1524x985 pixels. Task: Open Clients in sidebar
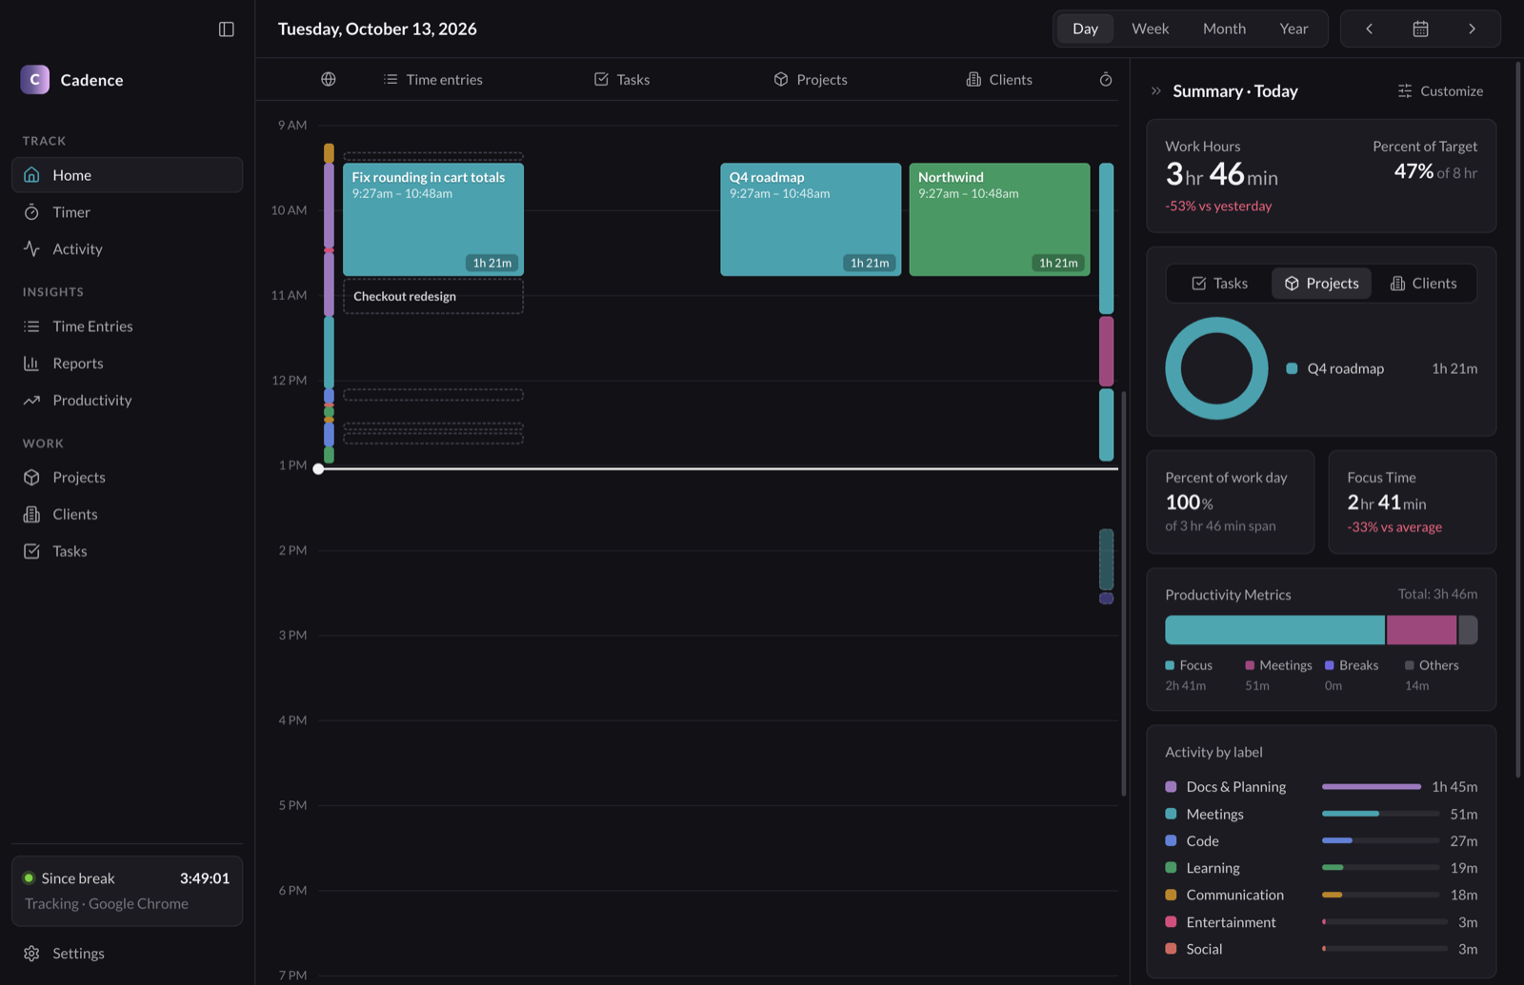127,515
